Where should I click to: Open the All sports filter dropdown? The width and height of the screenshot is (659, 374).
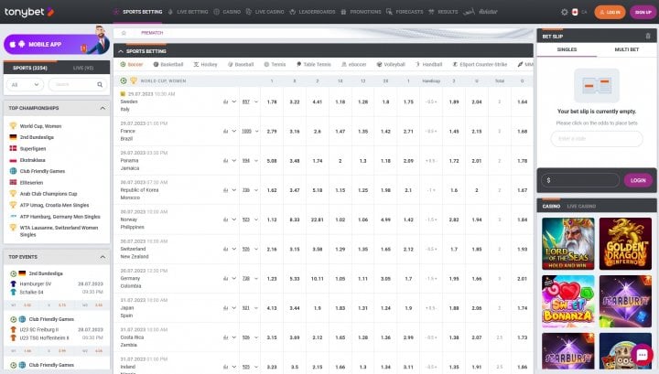coord(25,85)
